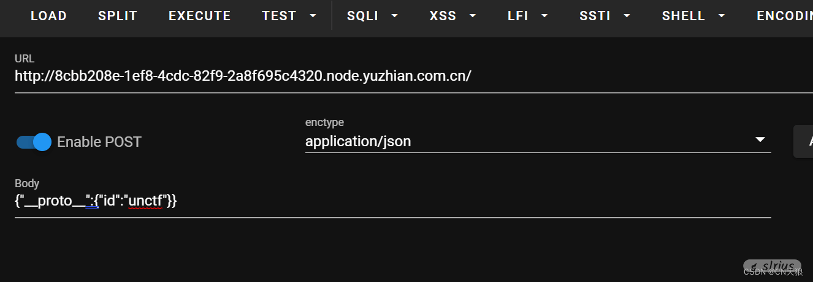Open the SSTI menu label
This screenshot has width=813, height=282.
(x=595, y=16)
